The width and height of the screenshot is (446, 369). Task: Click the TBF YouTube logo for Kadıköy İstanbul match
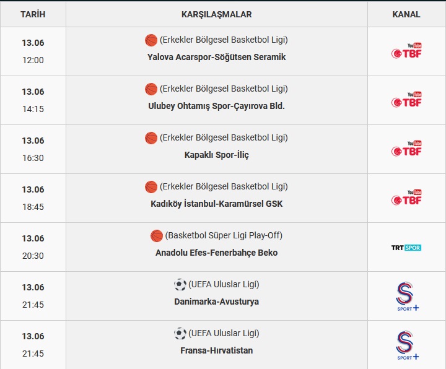(406, 198)
